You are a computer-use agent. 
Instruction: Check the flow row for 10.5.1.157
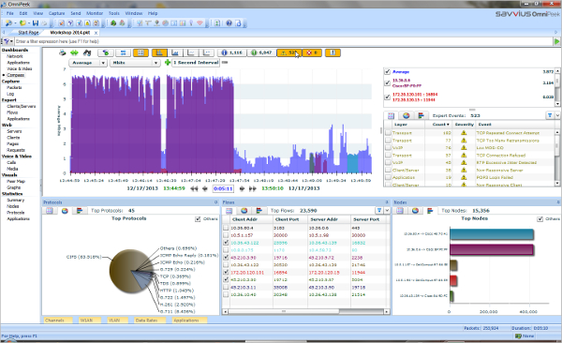(226, 235)
